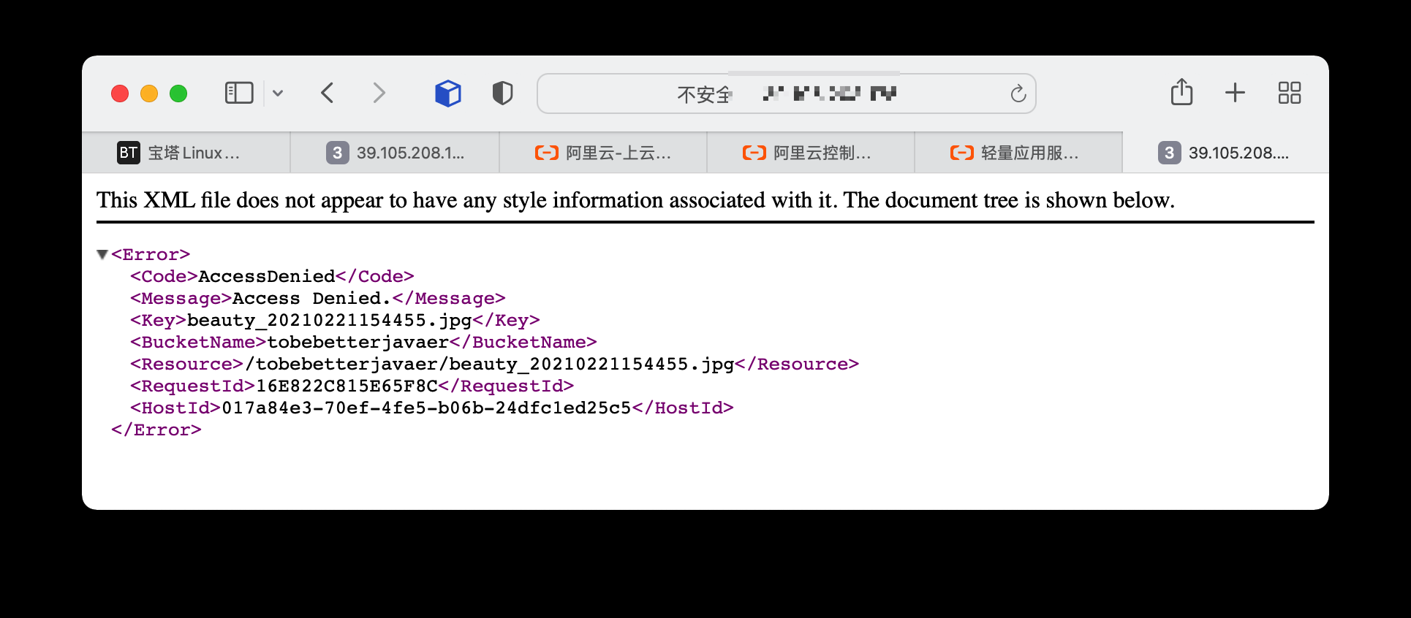
Task: Open a new tab with plus button
Action: click(1235, 93)
